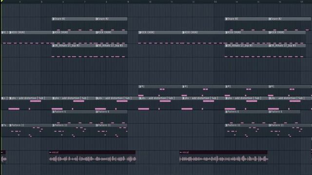312x175 pixels.
Task: Jump to bar 9 on the timeline ruler
Action: (128, 2)
